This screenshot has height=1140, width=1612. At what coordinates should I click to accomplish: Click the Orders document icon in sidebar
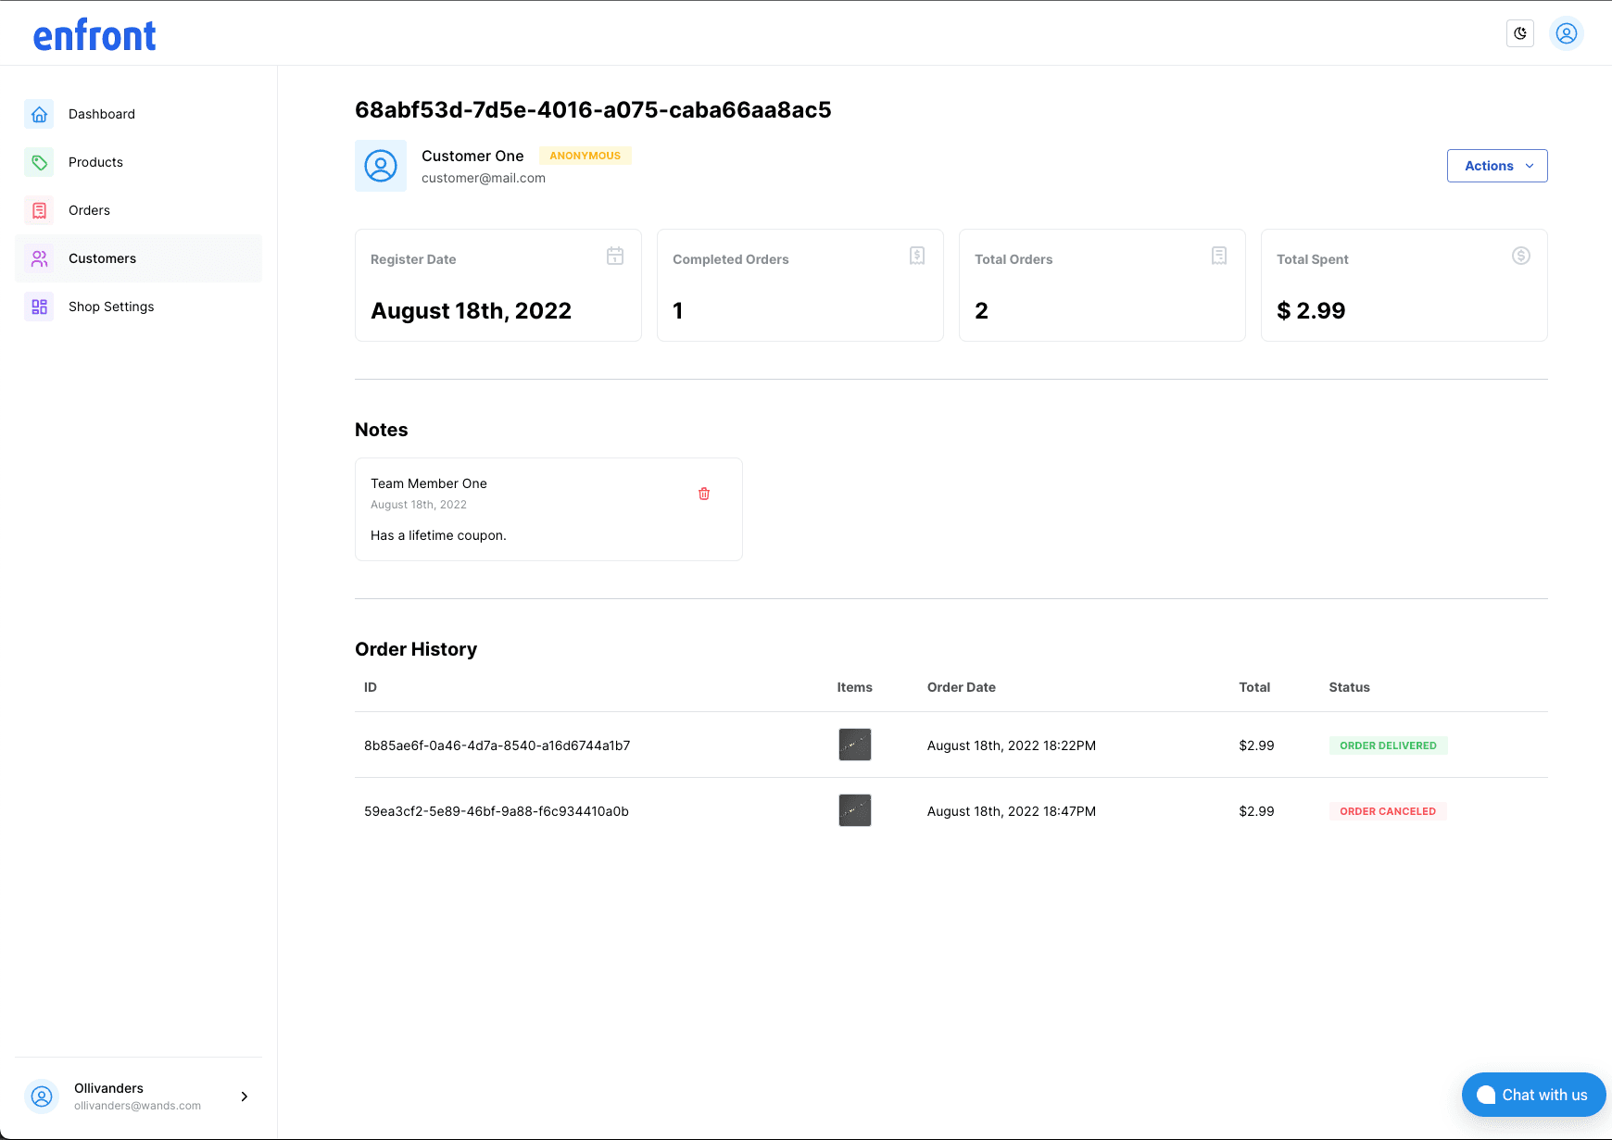coord(39,210)
